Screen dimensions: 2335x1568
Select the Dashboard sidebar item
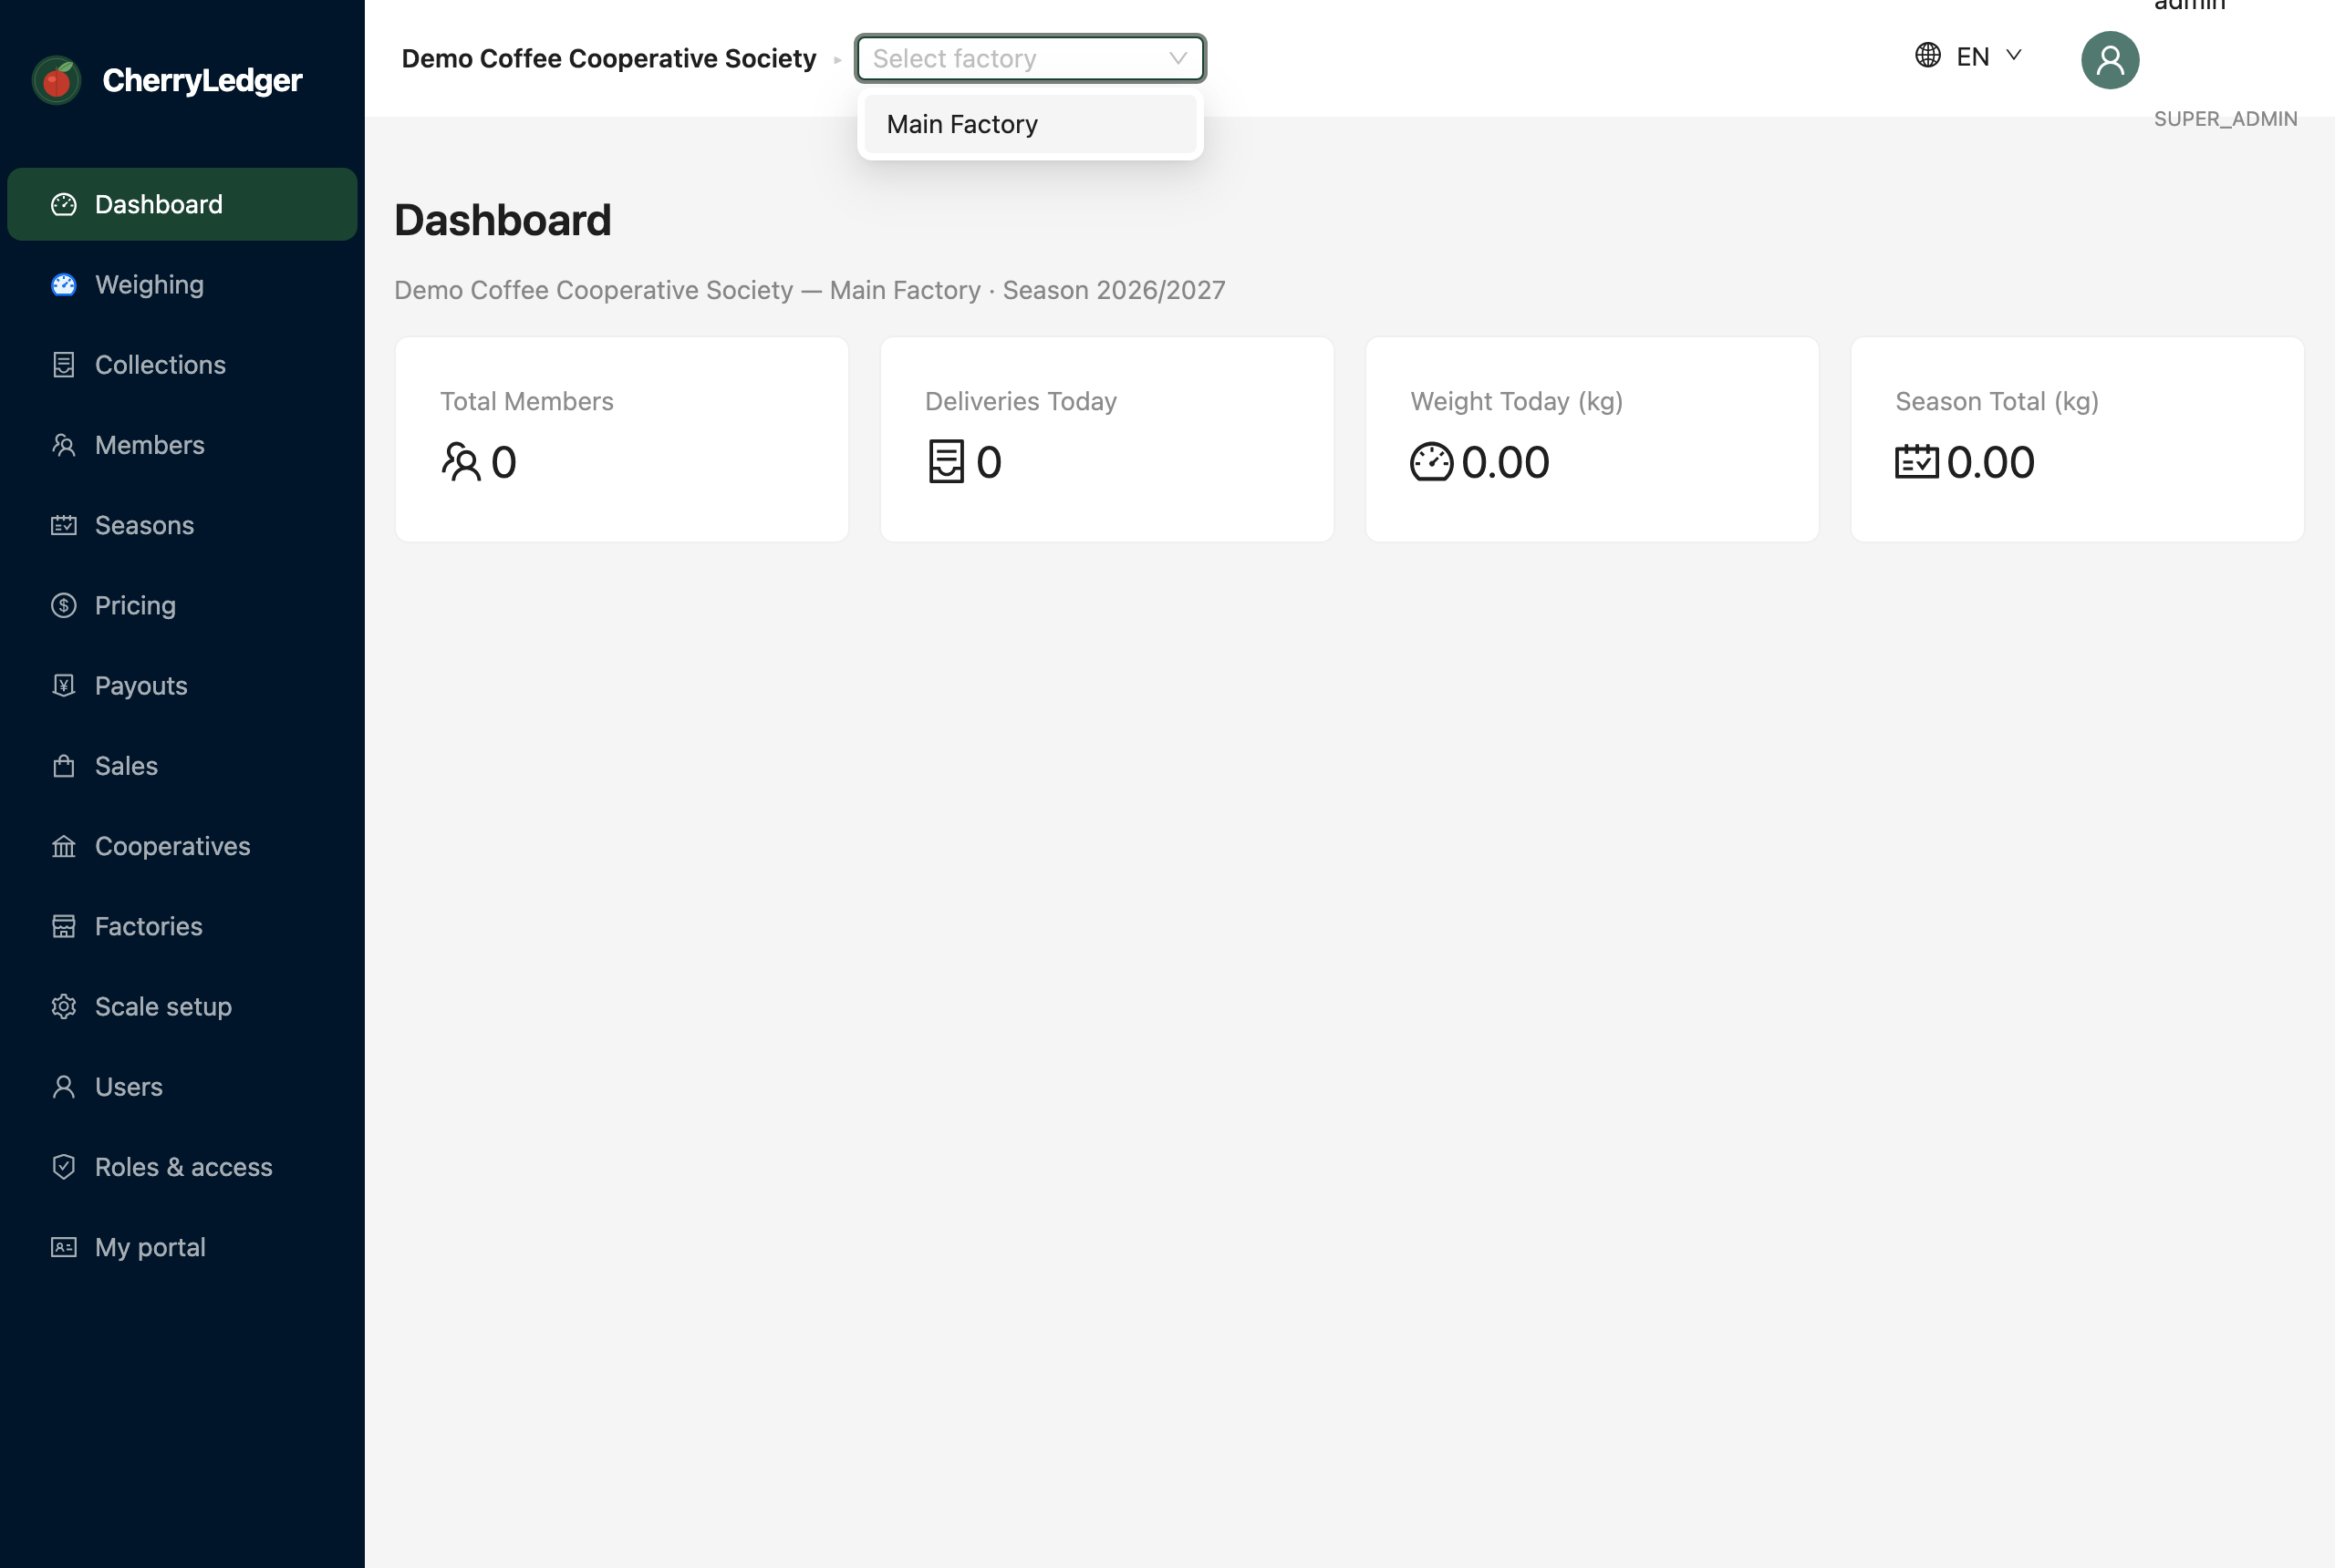pyautogui.click(x=182, y=204)
